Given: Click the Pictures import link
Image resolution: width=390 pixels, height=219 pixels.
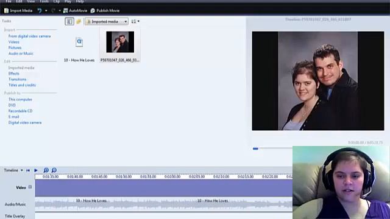Looking at the screenshot, I should [15, 47].
